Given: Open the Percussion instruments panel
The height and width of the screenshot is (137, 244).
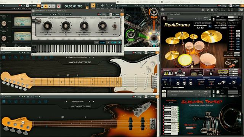Looking at the screenshot, I should (x=231, y=62).
